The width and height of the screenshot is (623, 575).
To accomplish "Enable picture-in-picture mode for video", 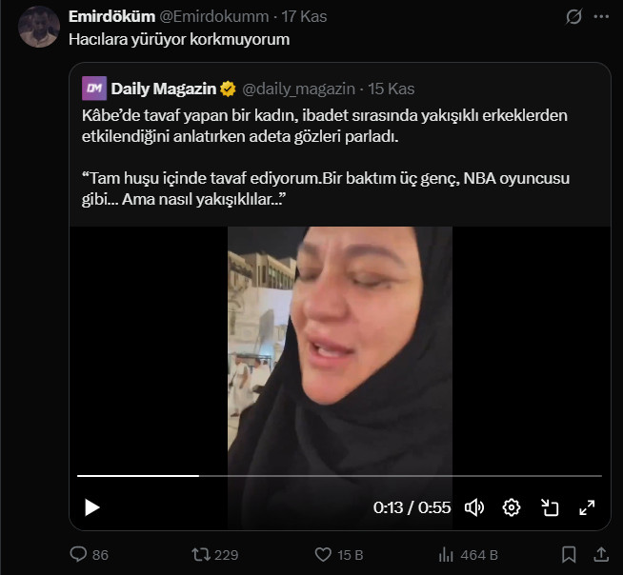I will (550, 507).
